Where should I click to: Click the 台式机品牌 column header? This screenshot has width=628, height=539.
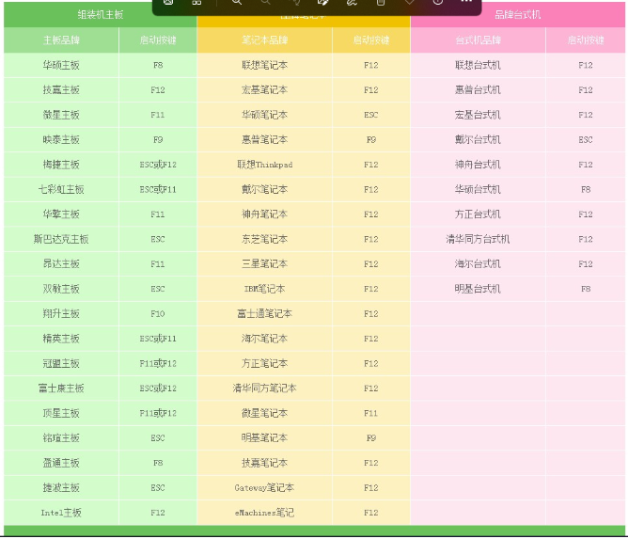pyautogui.click(x=478, y=40)
